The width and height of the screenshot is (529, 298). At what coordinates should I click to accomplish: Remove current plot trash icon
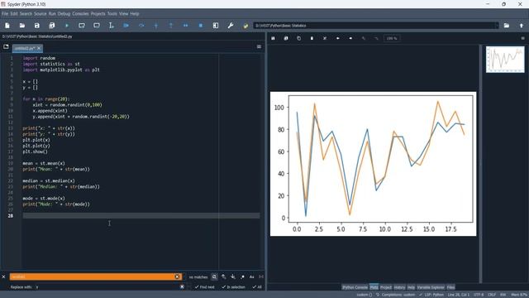(312, 38)
